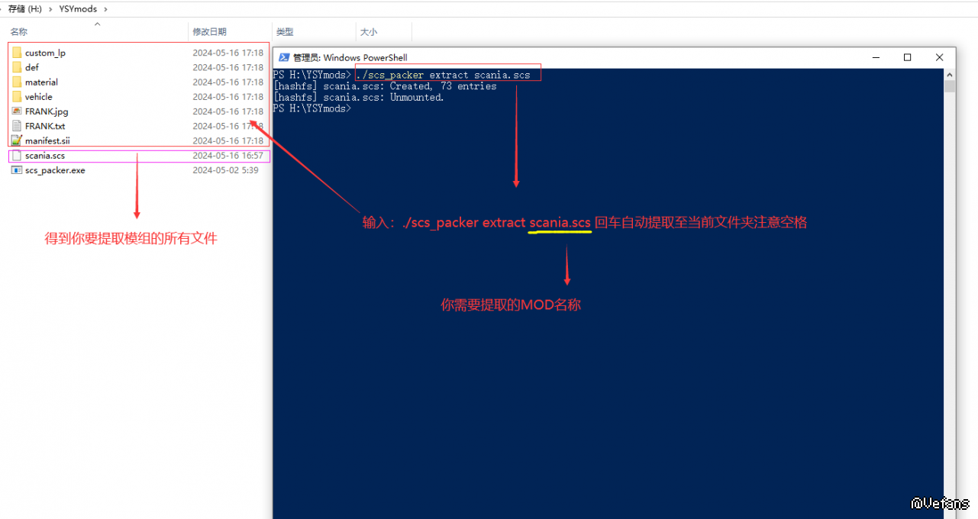Select the scs_packer.exe application icon
978x519 pixels.
pyautogui.click(x=17, y=170)
